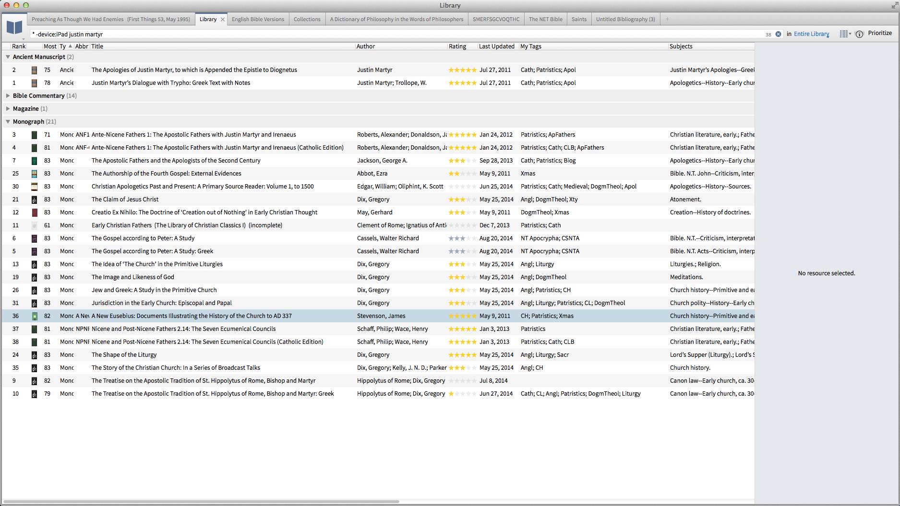Click the horizontal scrollbar under the library list
900x506 pixels.
[x=201, y=502]
